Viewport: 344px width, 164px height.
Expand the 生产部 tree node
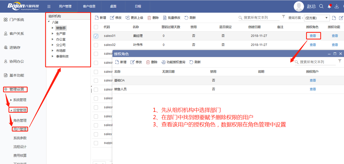[x=53, y=34]
